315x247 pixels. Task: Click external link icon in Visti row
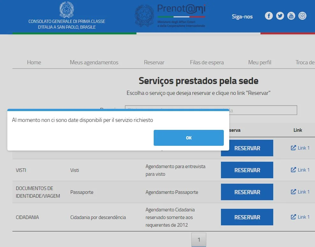[x=293, y=170]
